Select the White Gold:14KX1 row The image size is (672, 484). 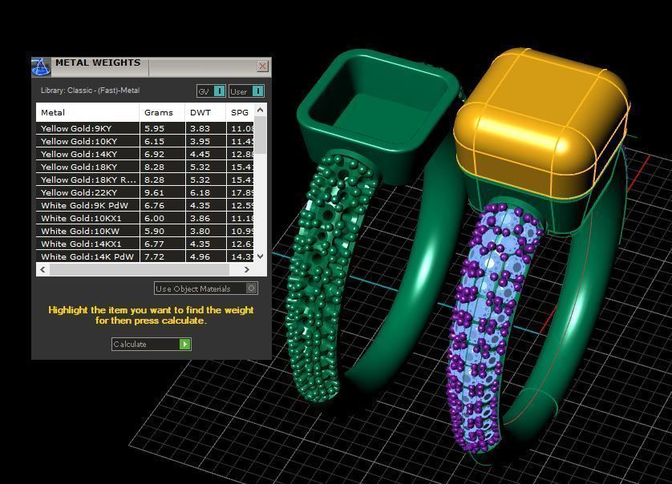click(145, 244)
